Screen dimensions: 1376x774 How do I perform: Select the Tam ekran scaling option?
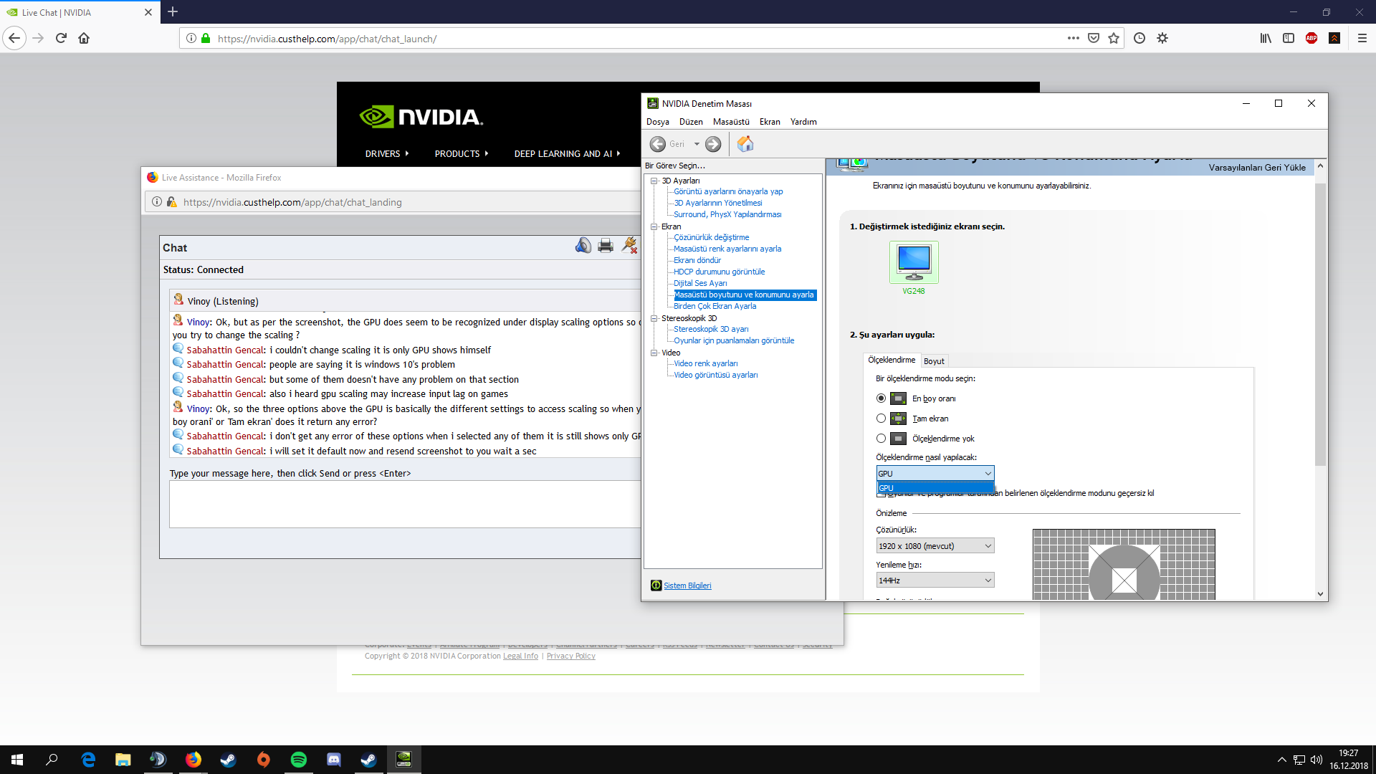coord(881,419)
